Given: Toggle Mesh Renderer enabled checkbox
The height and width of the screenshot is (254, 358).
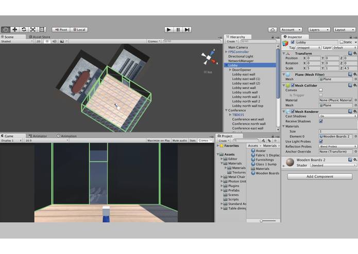Looking at the screenshot, I should pyautogui.click(x=293, y=112).
